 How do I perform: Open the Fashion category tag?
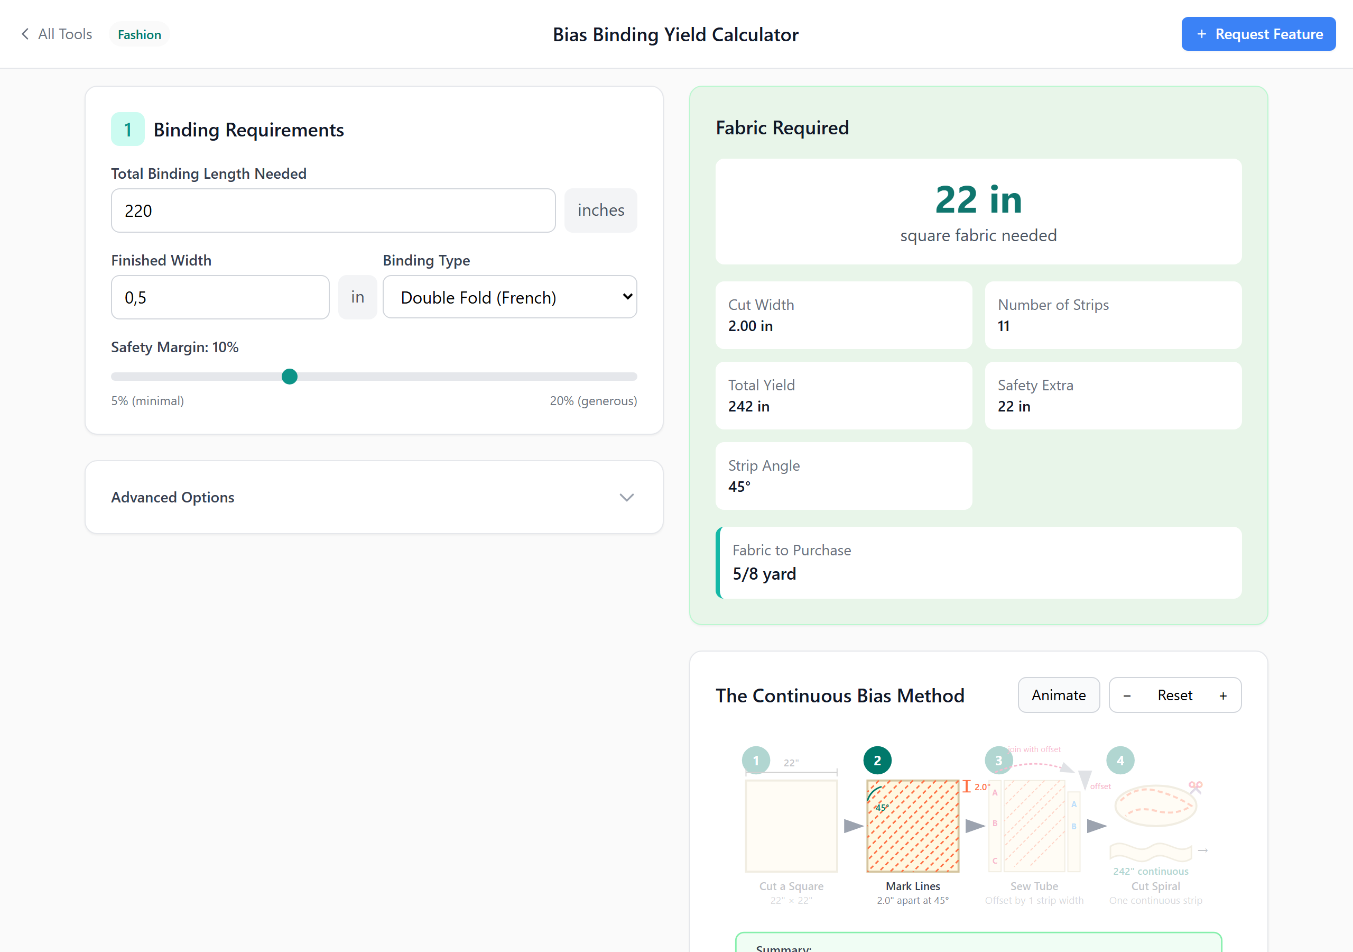[139, 34]
